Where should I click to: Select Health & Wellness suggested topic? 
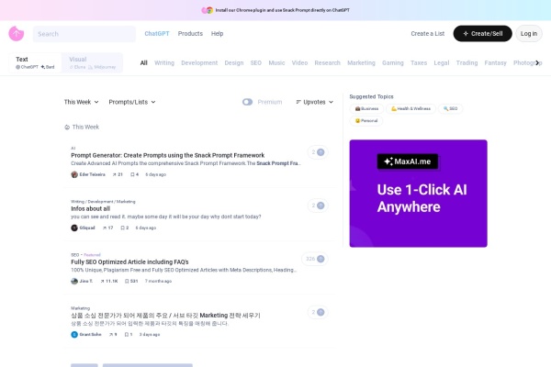410,109
